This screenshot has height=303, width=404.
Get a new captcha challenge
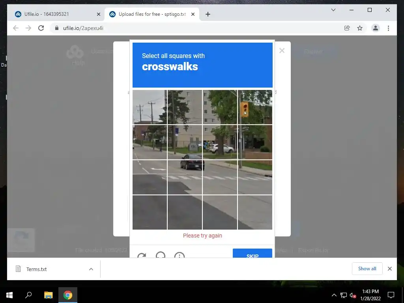point(142,256)
